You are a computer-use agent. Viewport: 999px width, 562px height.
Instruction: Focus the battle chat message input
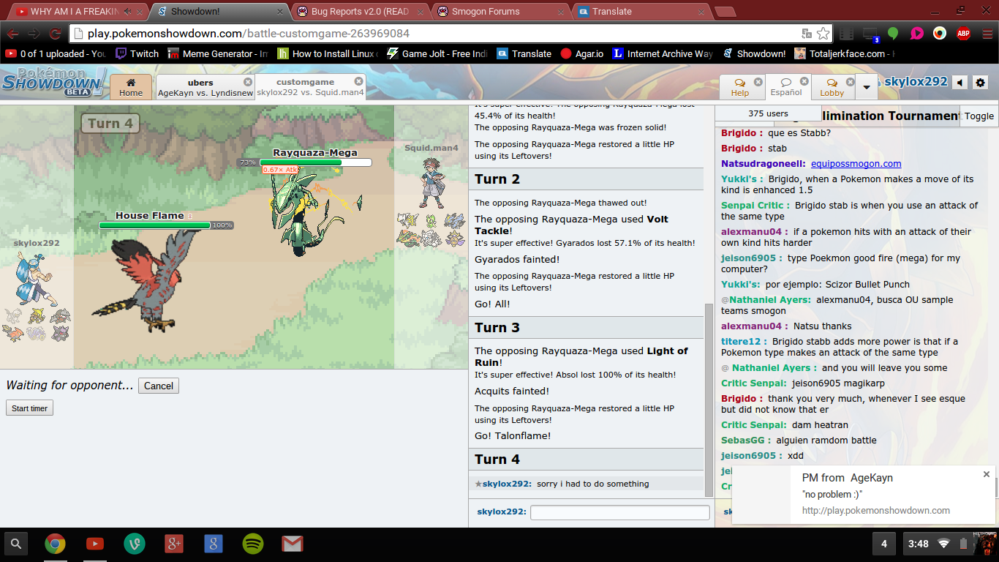(x=619, y=512)
